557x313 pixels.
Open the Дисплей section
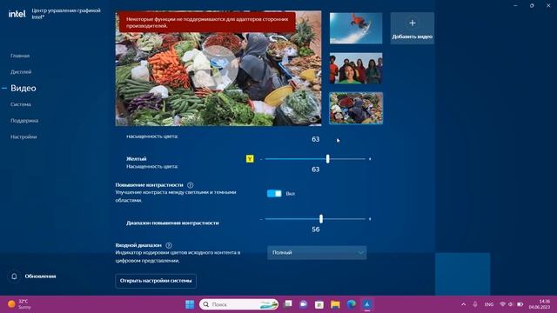(x=21, y=72)
